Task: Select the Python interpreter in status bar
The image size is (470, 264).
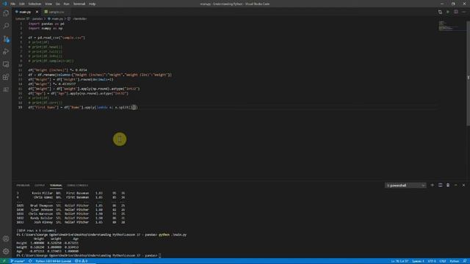Action: (x=53, y=261)
